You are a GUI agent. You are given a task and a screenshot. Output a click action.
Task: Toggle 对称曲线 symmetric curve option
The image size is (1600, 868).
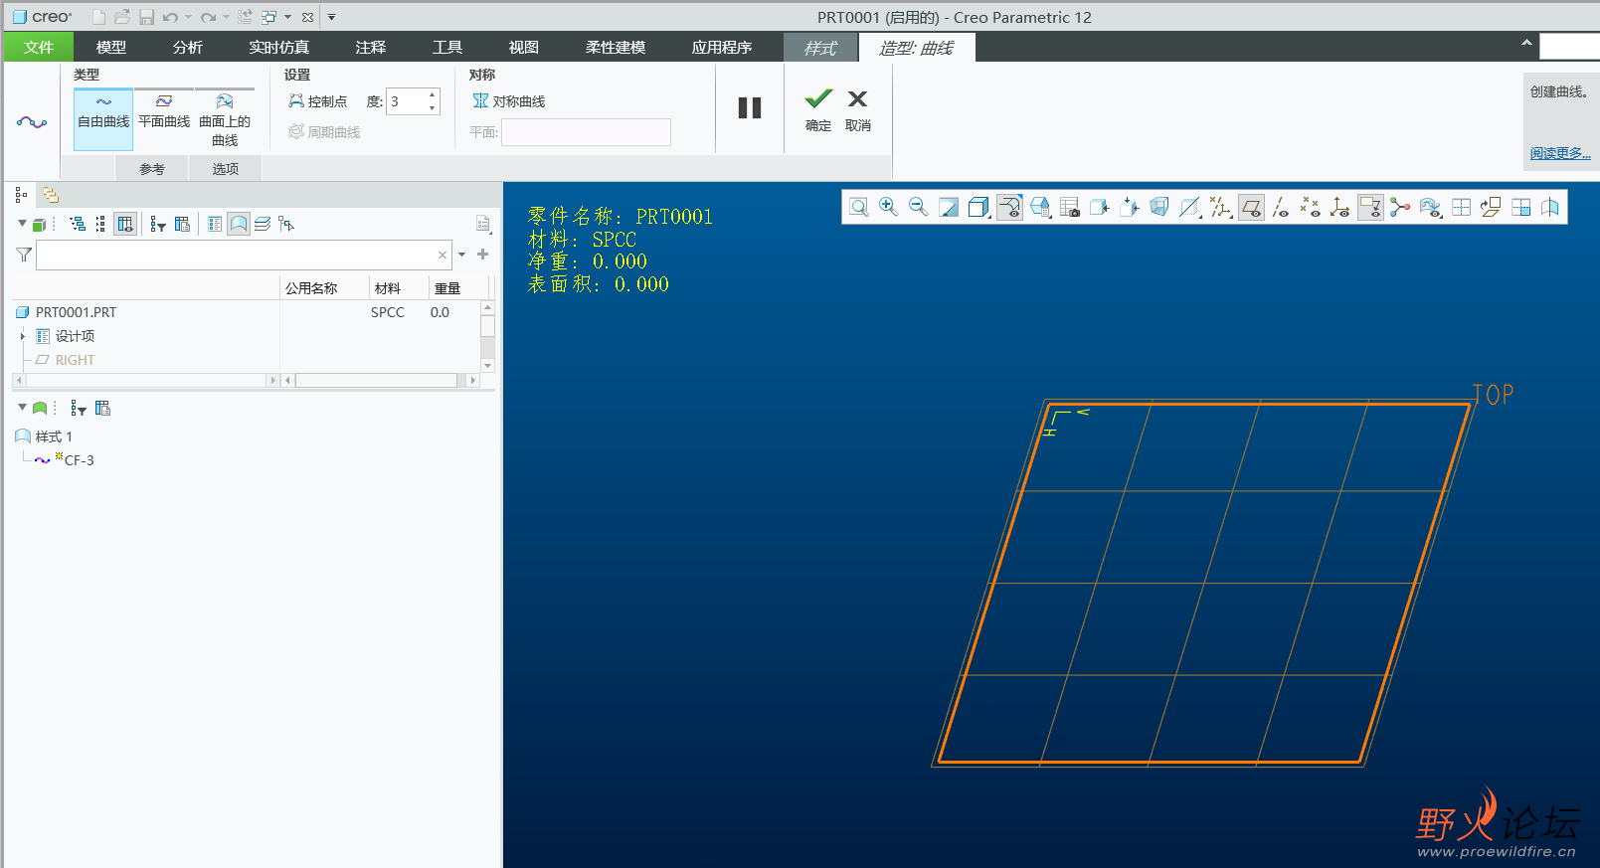tap(509, 101)
